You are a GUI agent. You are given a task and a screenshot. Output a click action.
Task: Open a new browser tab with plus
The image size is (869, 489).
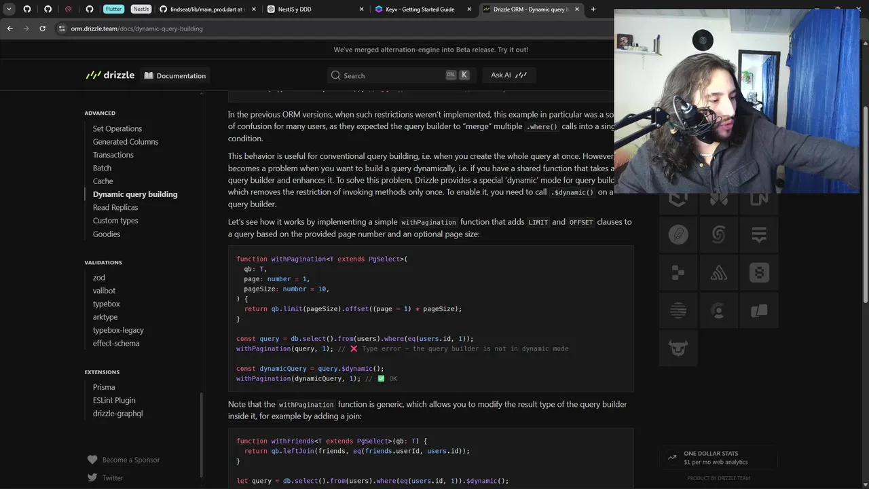[593, 9]
